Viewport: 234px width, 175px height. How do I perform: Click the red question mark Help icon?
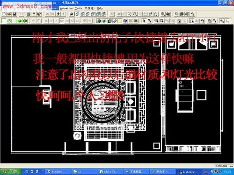34,14
